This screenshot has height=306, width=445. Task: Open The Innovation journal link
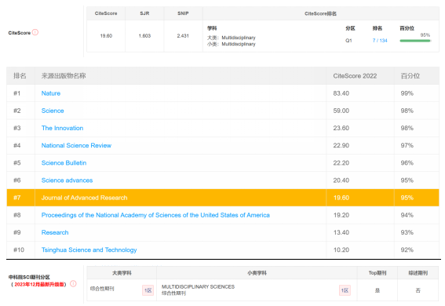tap(63, 128)
